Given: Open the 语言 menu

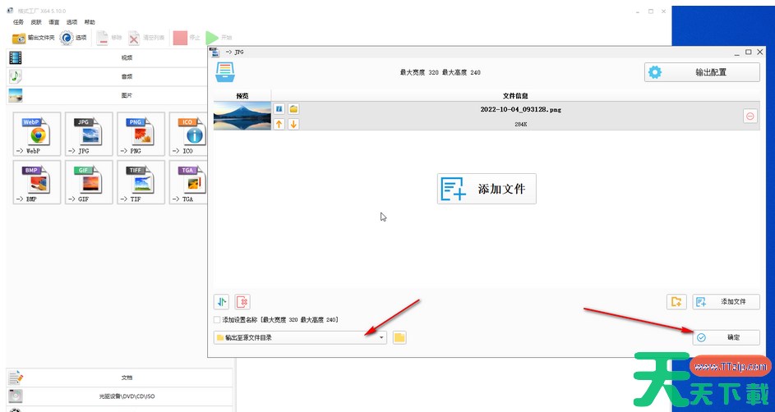Looking at the screenshot, I should (x=54, y=22).
